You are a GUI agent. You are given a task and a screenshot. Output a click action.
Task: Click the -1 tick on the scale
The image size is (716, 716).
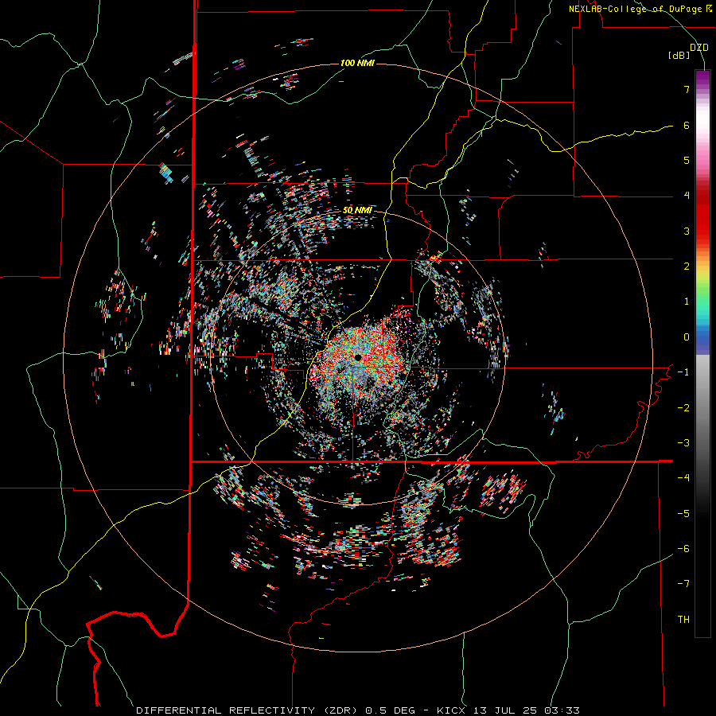click(683, 372)
